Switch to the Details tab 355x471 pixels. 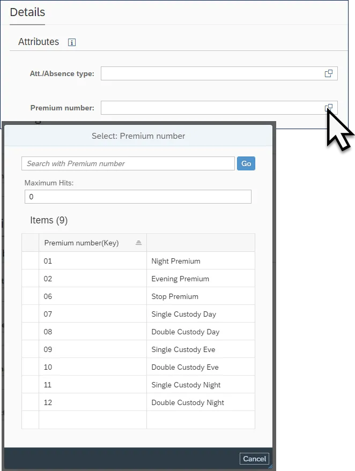tap(27, 12)
